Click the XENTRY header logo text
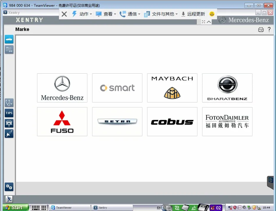Viewport: 276px width, 211px height. point(29,20)
